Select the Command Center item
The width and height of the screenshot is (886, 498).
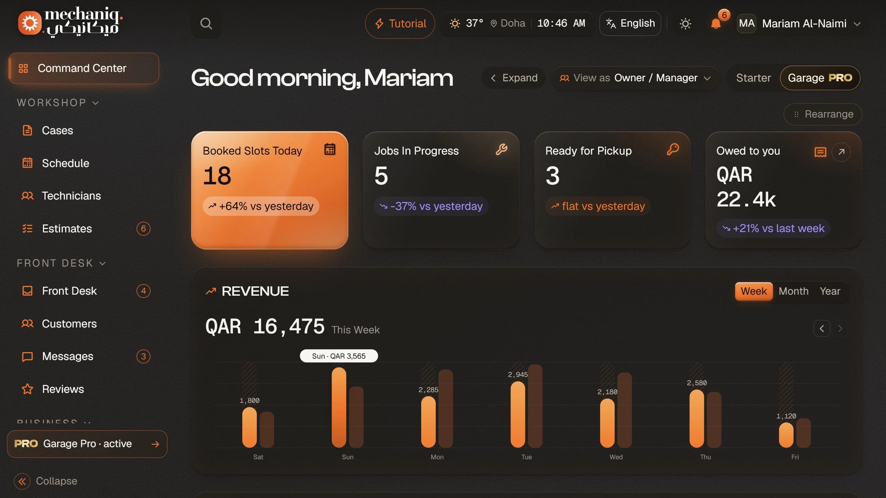tap(83, 68)
